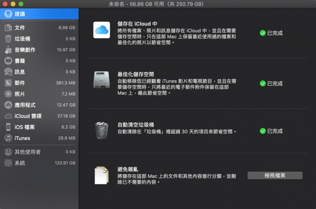Click 已完成 status beside 最佳化儲存空間
Image resolution: width=316 pixels, height=209 pixels.
coord(275,83)
